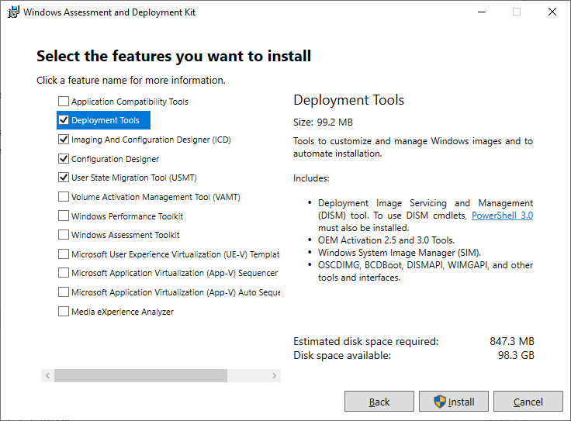Check the Media eXperience Analyzer checkbox

[64, 312]
